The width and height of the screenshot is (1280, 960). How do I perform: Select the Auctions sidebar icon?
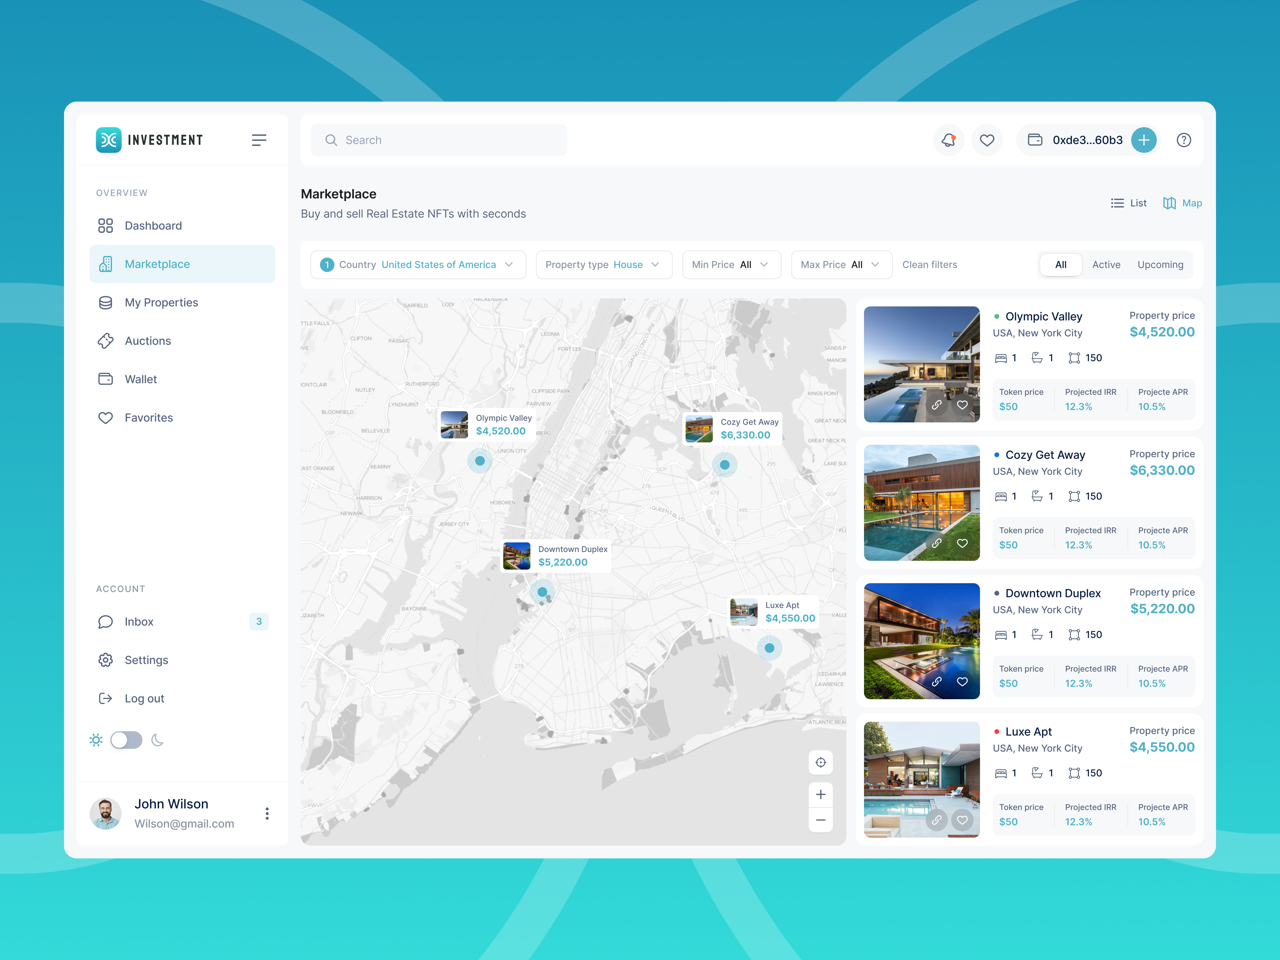coord(105,341)
